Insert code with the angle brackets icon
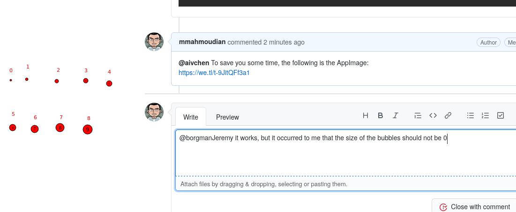The width and height of the screenshot is (516, 212). tap(433, 115)
